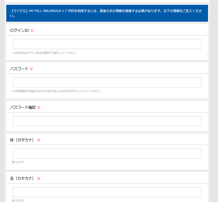Screen dimensions: 218x202
Task: Click the ログインID input field
Action: [x=107, y=44]
